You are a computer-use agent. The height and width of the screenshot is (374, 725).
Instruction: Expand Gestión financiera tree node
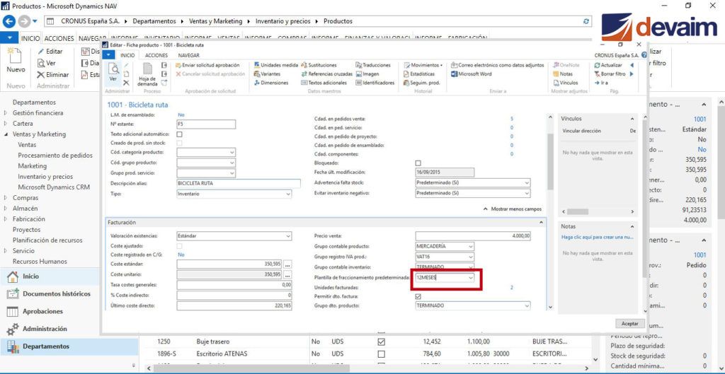point(6,112)
